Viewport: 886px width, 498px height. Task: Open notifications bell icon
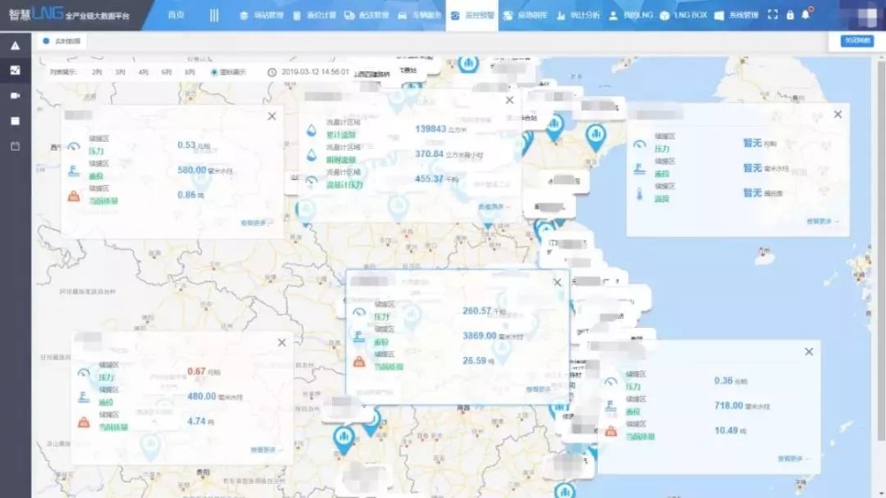tap(805, 15)
